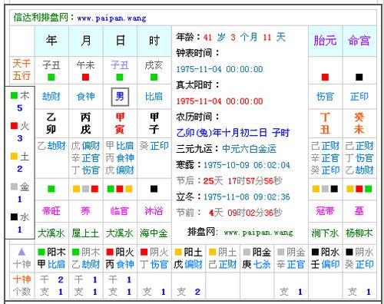Viewport: 384px width, 304px height.
Task: Click the blue clock time 1975-11-04 00:00:00
Action: (220, 69)
